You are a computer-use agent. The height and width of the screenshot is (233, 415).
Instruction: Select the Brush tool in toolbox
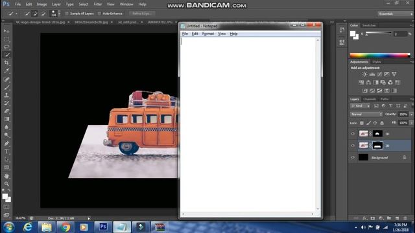6,87
